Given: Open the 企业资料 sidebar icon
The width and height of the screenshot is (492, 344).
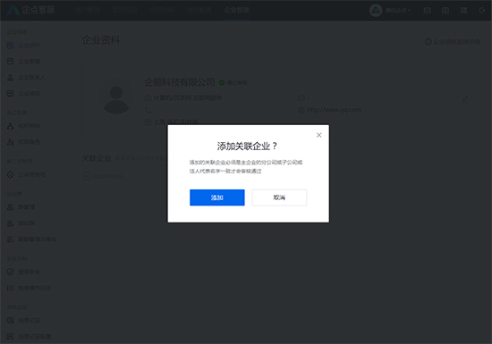Looking at the screenshot, I should [11, 46].
